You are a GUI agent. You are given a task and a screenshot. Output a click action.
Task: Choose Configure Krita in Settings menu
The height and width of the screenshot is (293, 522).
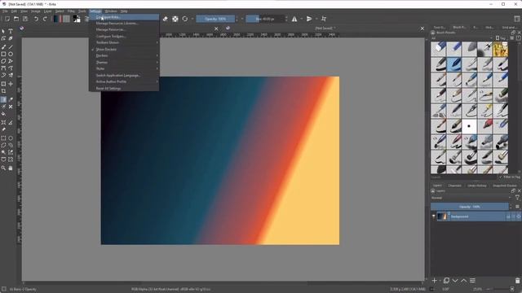pos(124,17)
